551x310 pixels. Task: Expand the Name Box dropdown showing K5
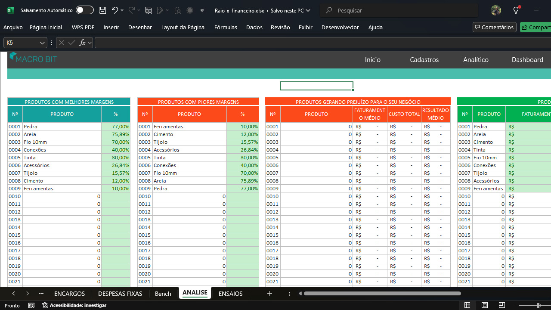(42, 43)
